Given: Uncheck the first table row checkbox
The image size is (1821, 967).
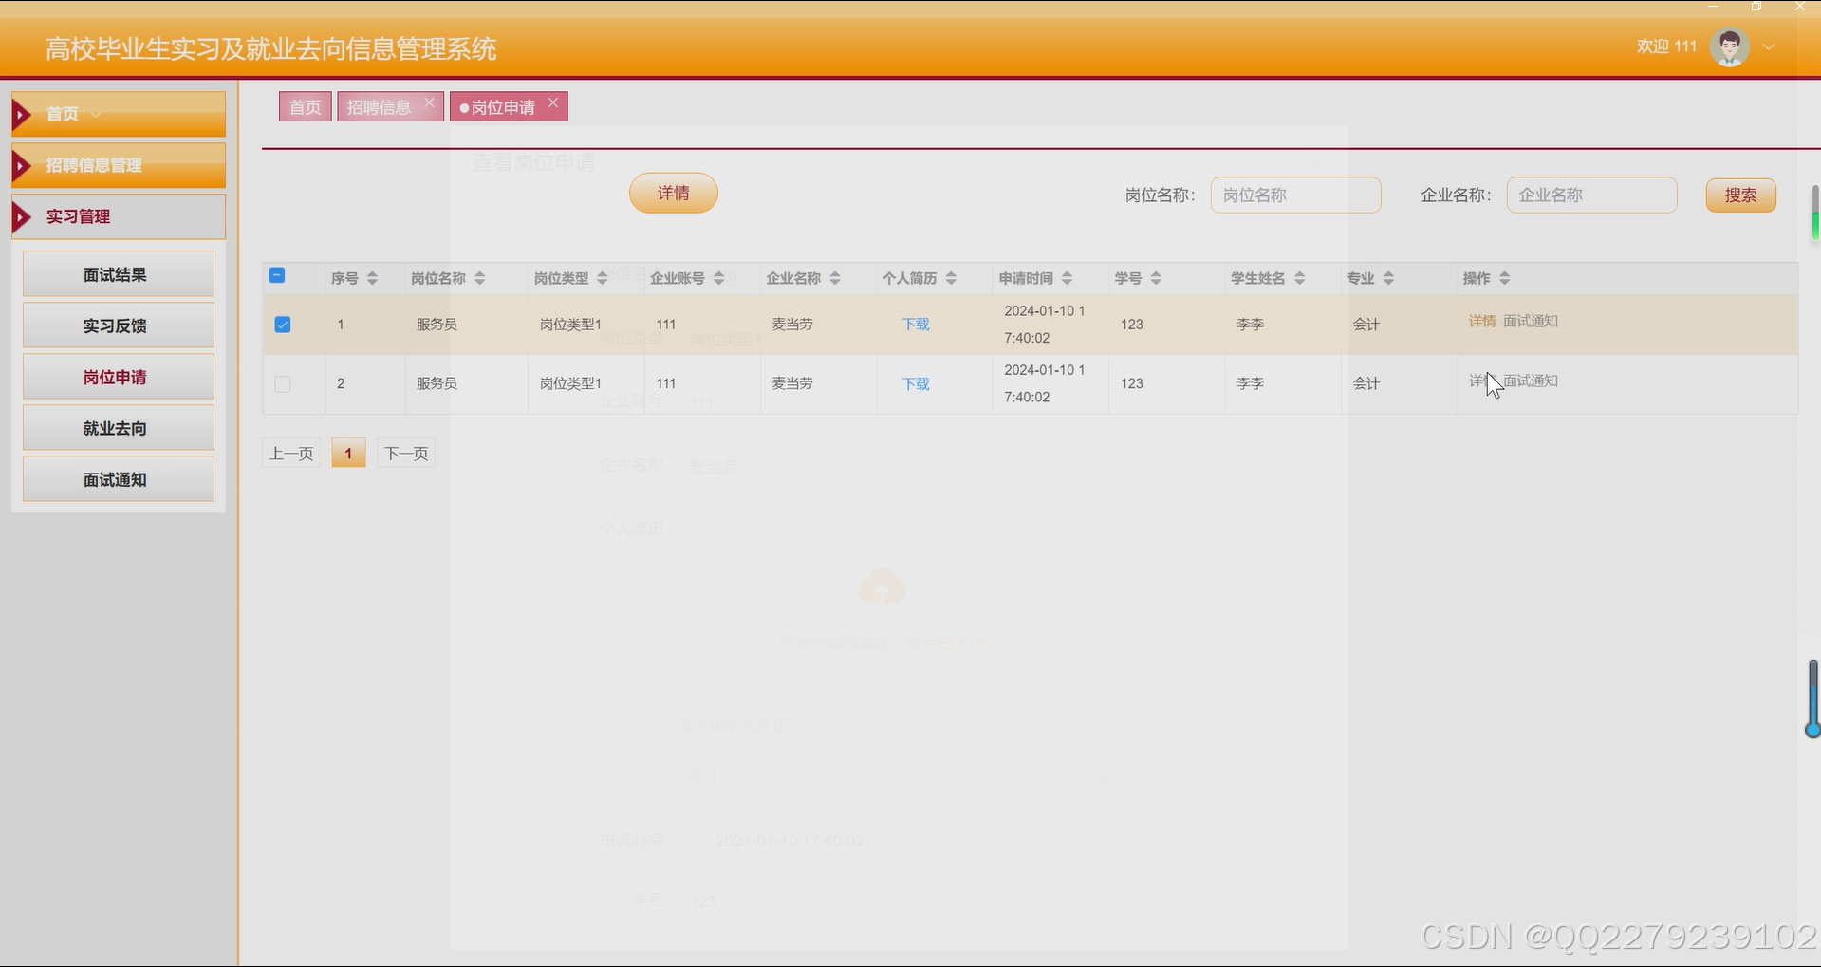Looking at the screenshot, I should [x=282, y=324].
